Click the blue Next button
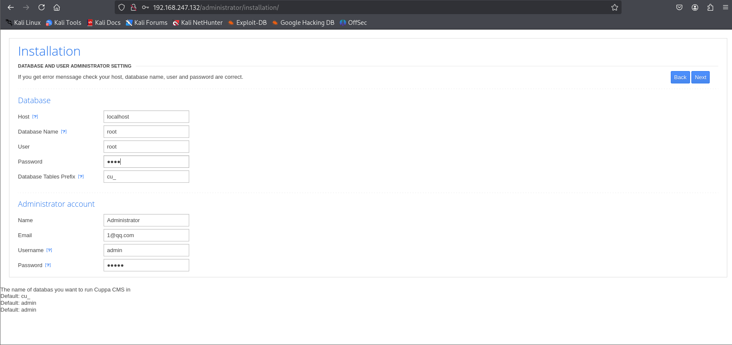Viewport: 732px width, 345px height. pyautogui.click(x=700, y=77)
